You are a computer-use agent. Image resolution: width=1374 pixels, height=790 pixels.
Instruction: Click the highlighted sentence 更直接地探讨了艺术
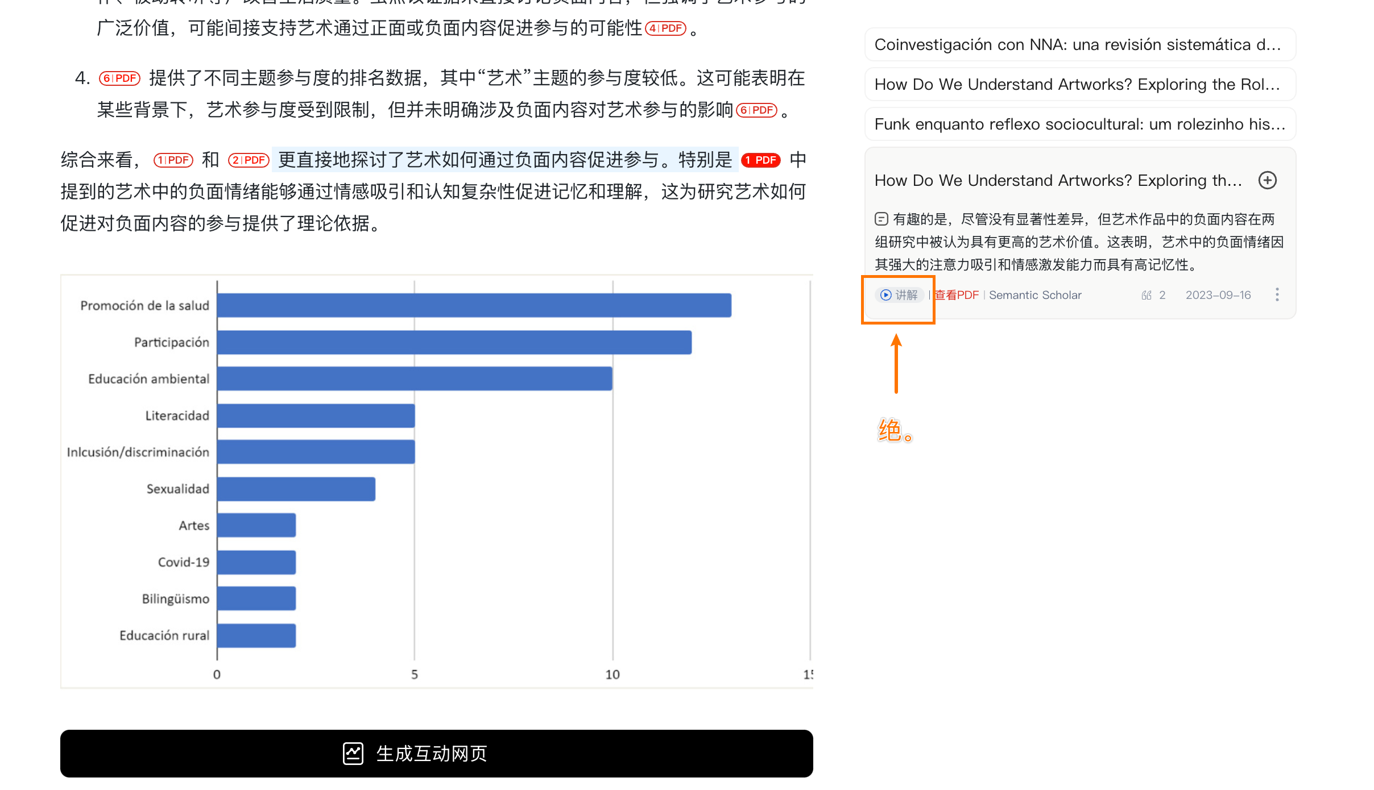pyautogui.click(x=504, y=160)
